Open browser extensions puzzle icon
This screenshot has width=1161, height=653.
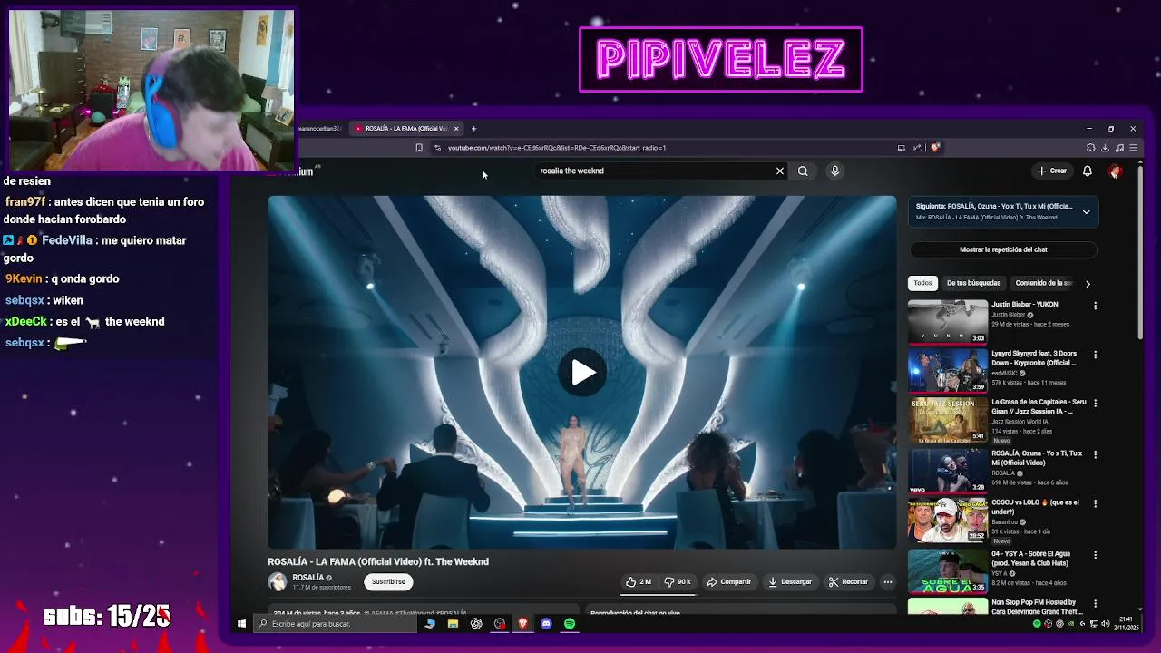click(x=1090, y=148)
